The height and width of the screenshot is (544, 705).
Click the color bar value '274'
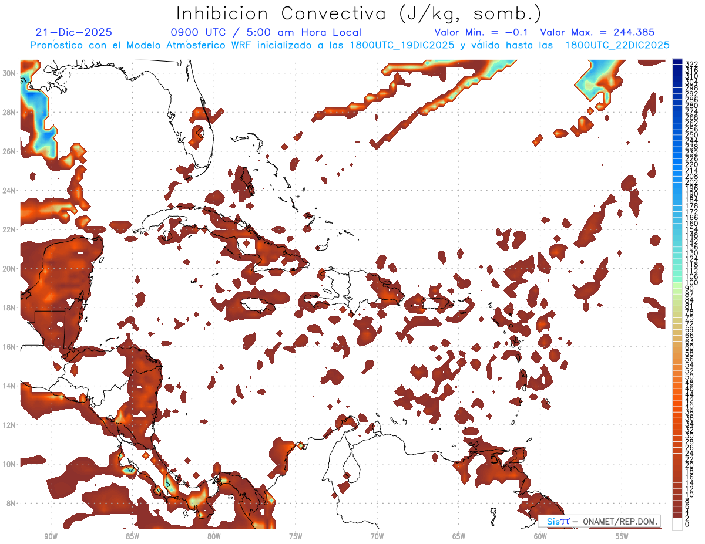pyautogui.click(x=691, y=111)
